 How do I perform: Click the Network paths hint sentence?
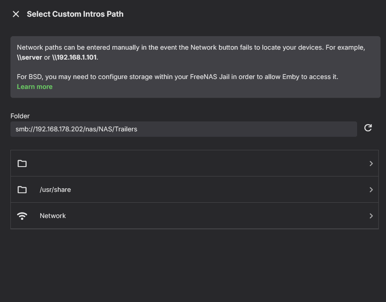(191, 47)
